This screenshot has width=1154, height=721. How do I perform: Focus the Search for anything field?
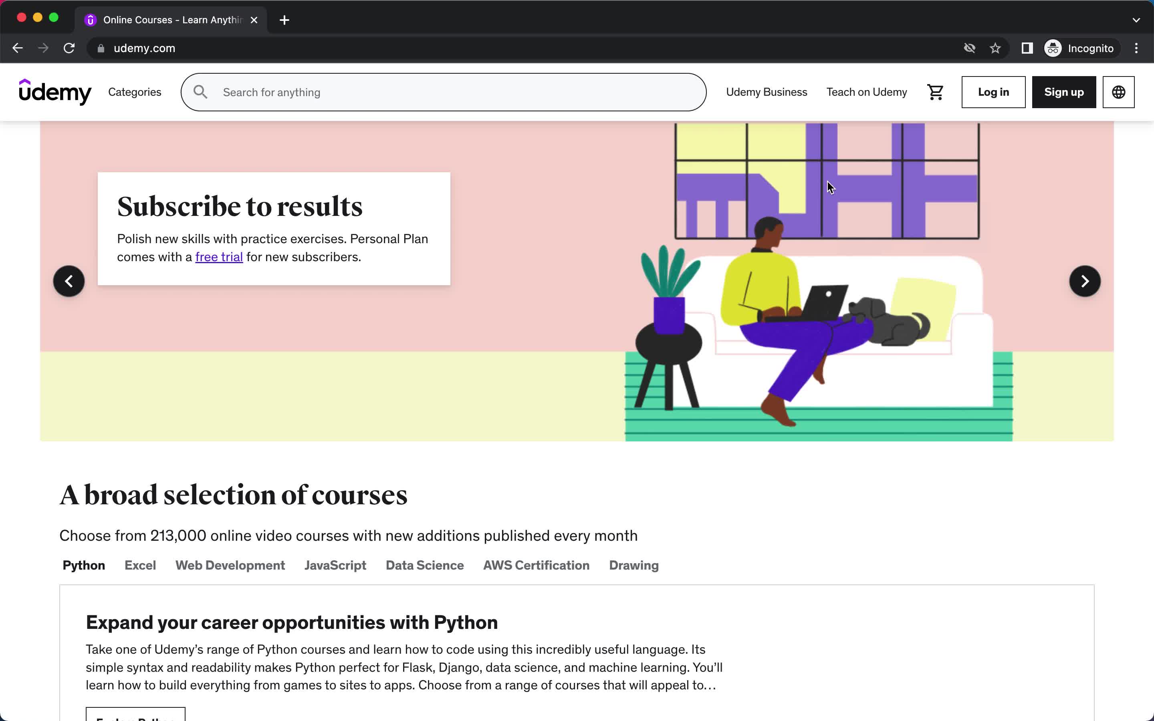point(444,92)
